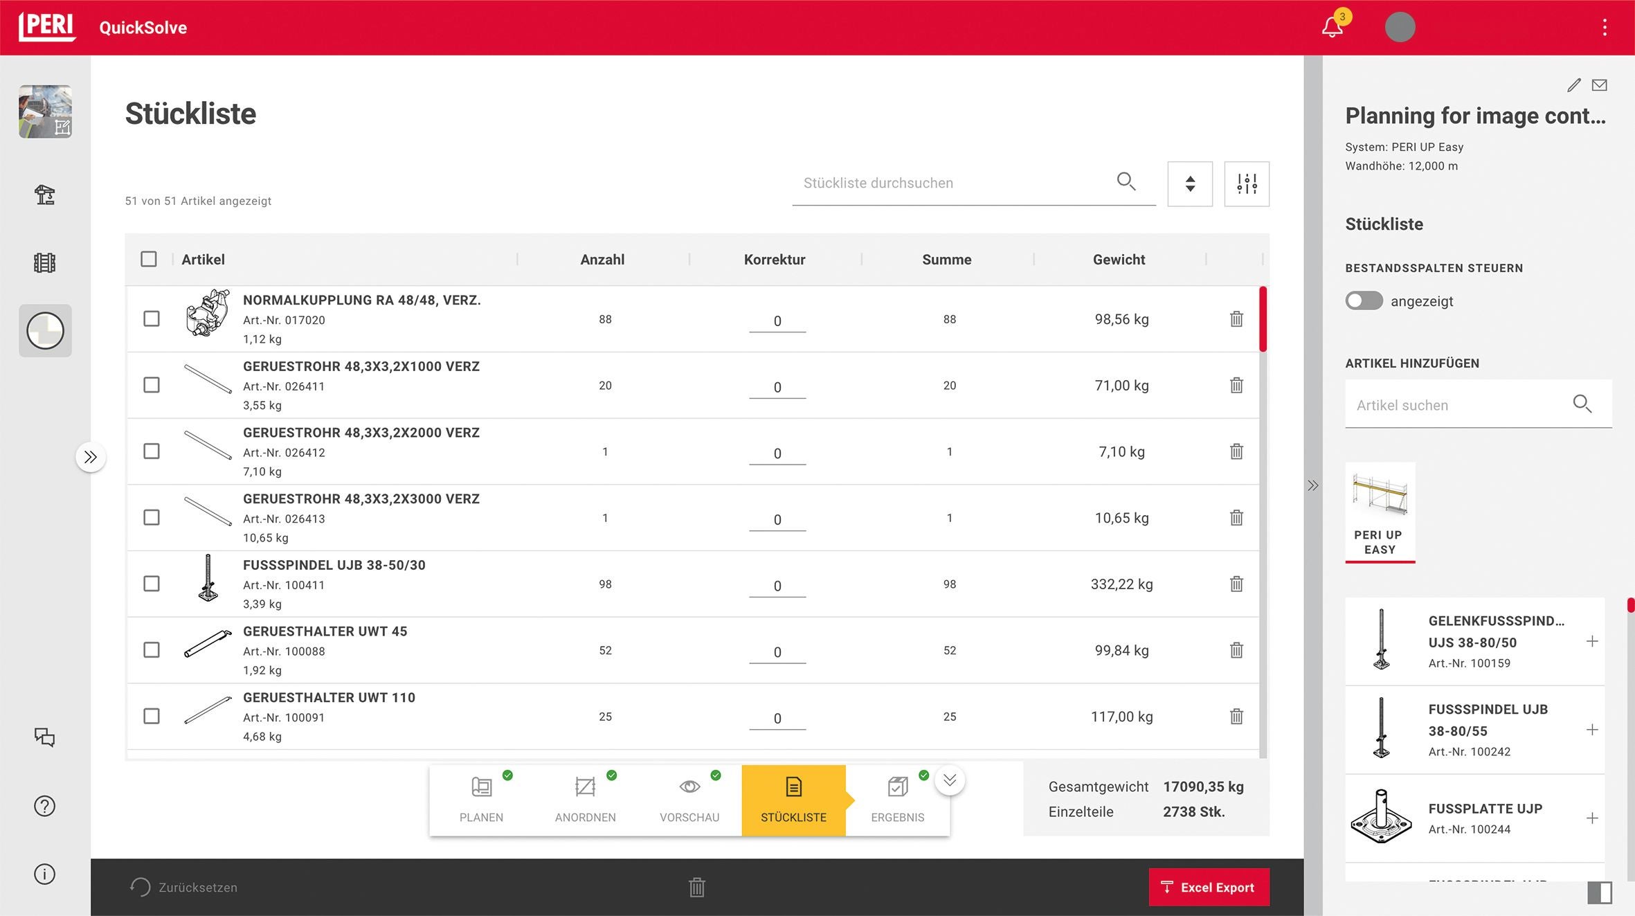1635x916 pixels.
Task: Click the pencil edit project icon
Action: [x=1573, y=85]
